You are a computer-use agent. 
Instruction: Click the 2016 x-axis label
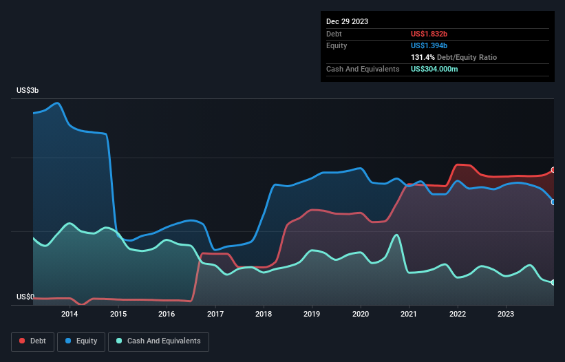(167, 314)
